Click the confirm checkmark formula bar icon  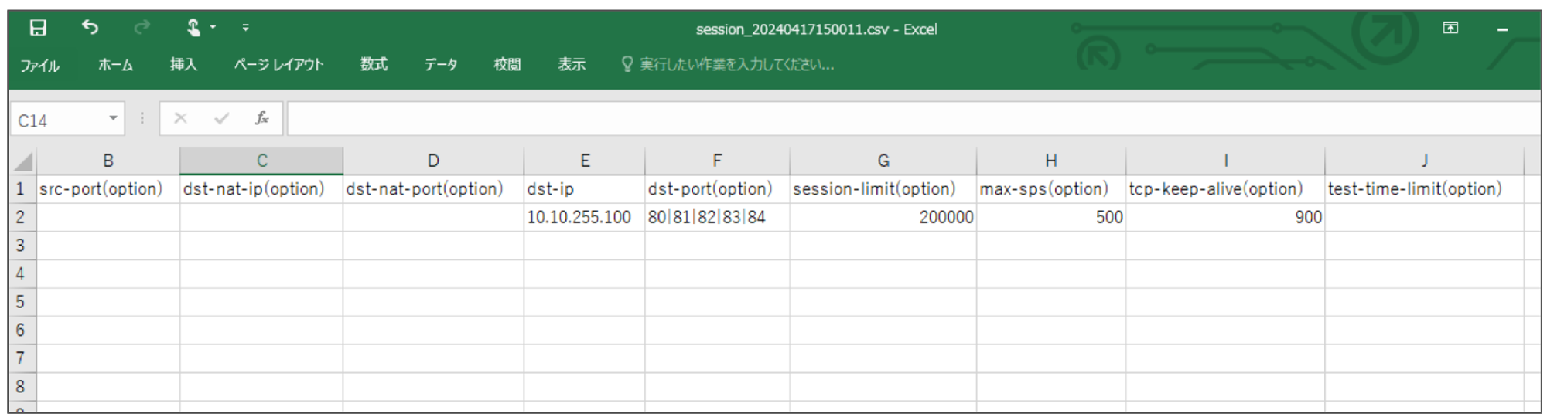[x=221, y=118]
